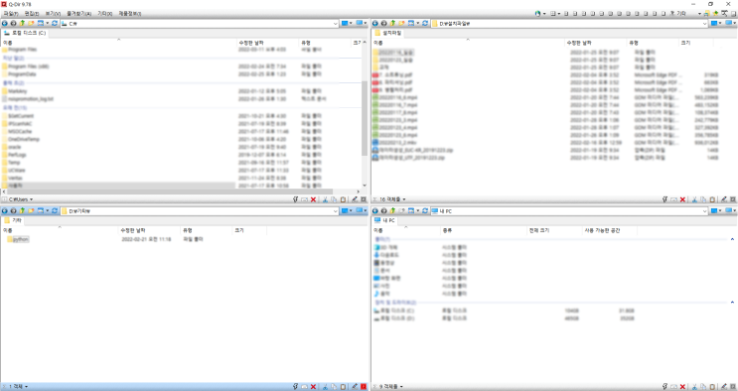Collapse the folders group in 내 PC

[732, 239]
